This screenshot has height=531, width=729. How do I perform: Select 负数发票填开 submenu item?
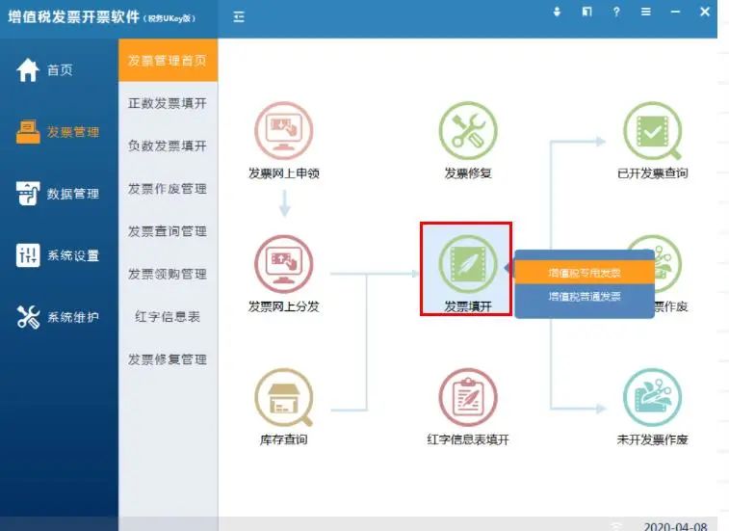pos(168,146)
